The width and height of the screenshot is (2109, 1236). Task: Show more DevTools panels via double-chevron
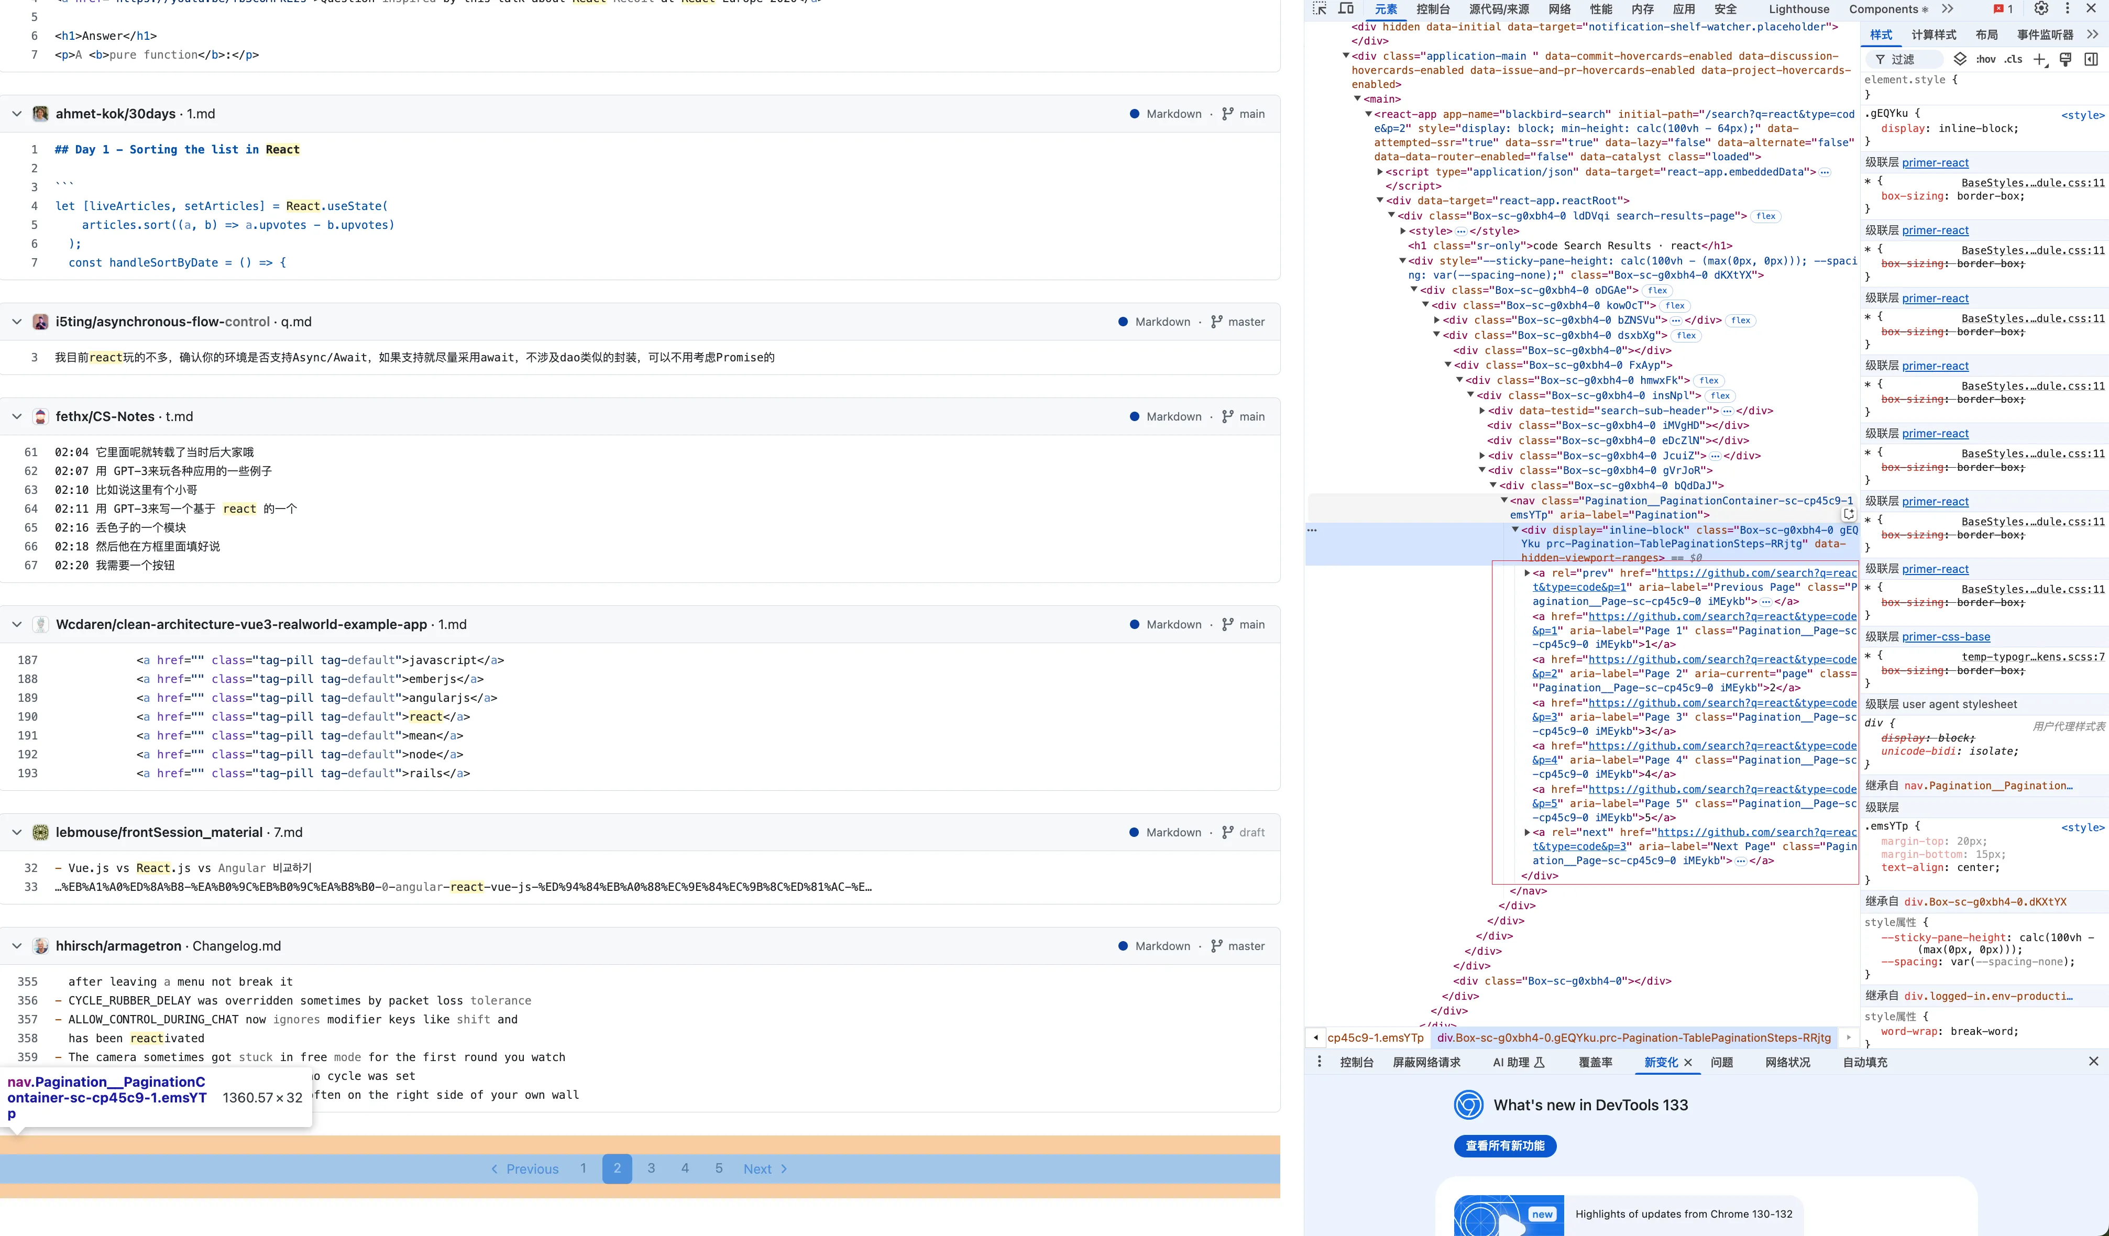point(1948,9)
